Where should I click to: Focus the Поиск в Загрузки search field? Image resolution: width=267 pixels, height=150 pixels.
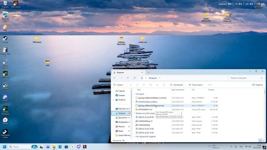click(246, 78)
